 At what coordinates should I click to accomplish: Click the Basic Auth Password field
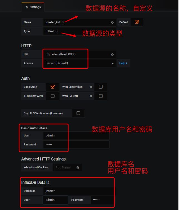(76, 144)
